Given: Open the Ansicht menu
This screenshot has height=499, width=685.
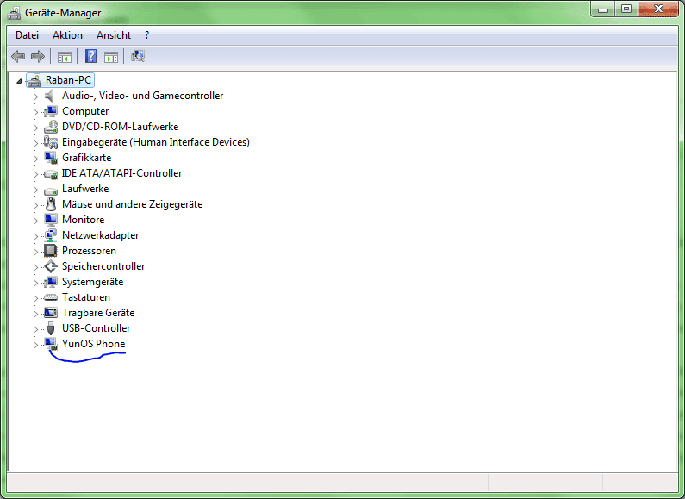Looking at the screenshot, I should pos(114,35).
